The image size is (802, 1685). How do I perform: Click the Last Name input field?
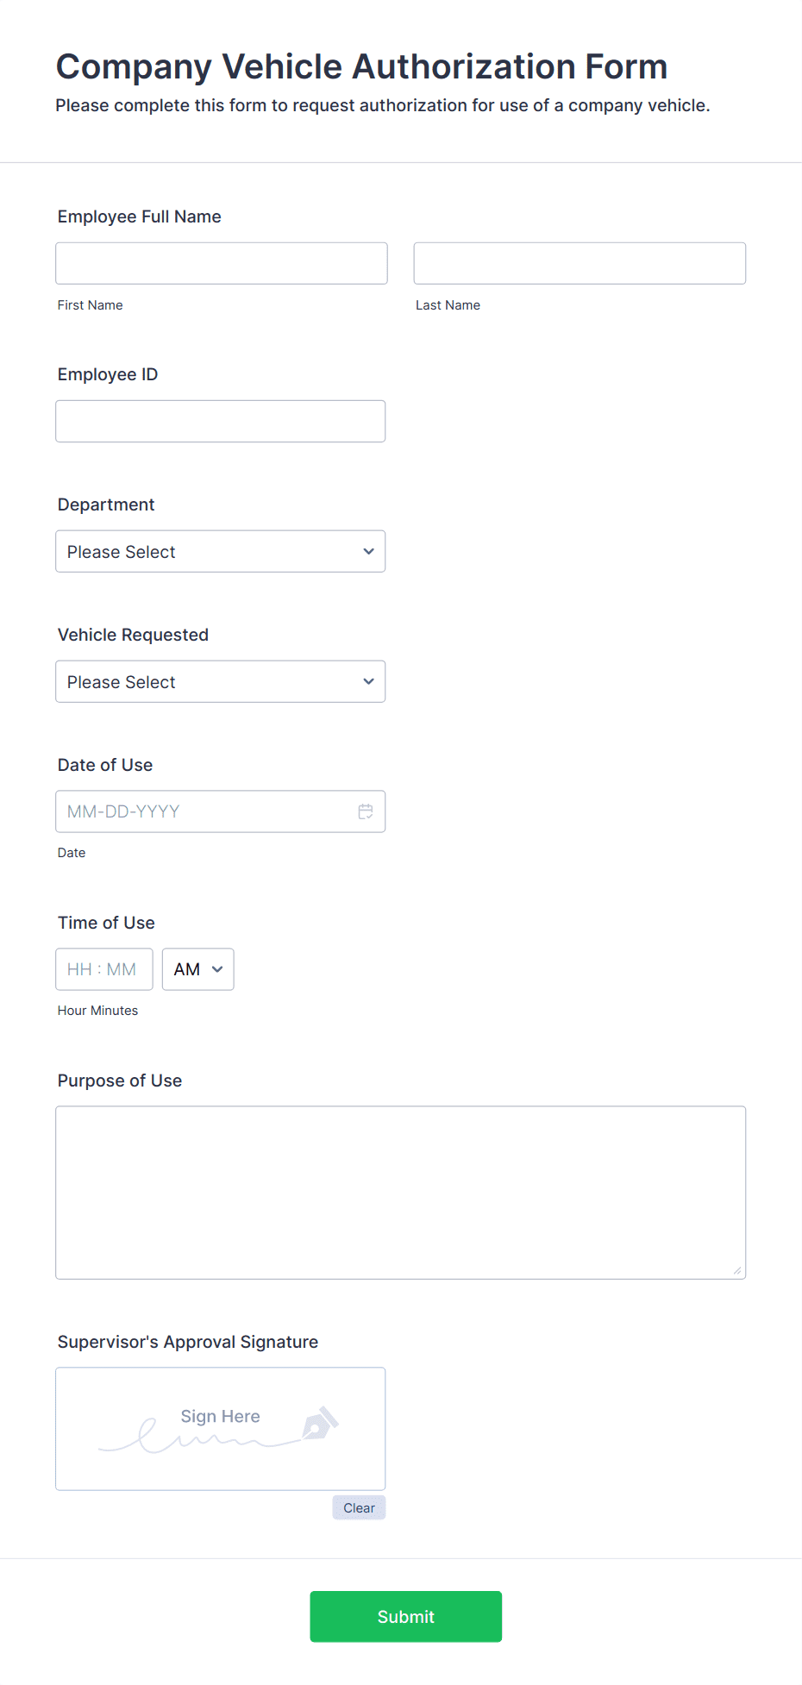pyautogui.click(x=580, y=263)
